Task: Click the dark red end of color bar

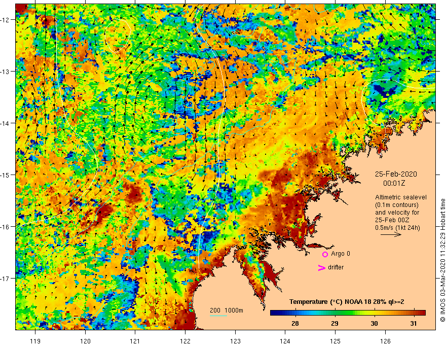Action: [422, 313]
